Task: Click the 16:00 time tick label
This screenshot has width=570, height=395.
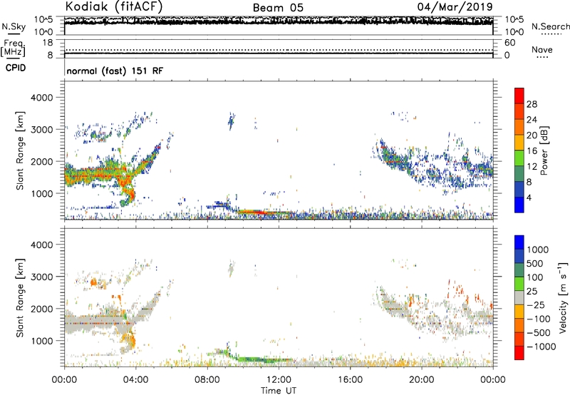Action: (350, 380)
